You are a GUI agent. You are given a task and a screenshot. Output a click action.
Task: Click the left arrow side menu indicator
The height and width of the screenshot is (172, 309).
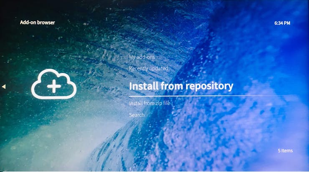4,87
